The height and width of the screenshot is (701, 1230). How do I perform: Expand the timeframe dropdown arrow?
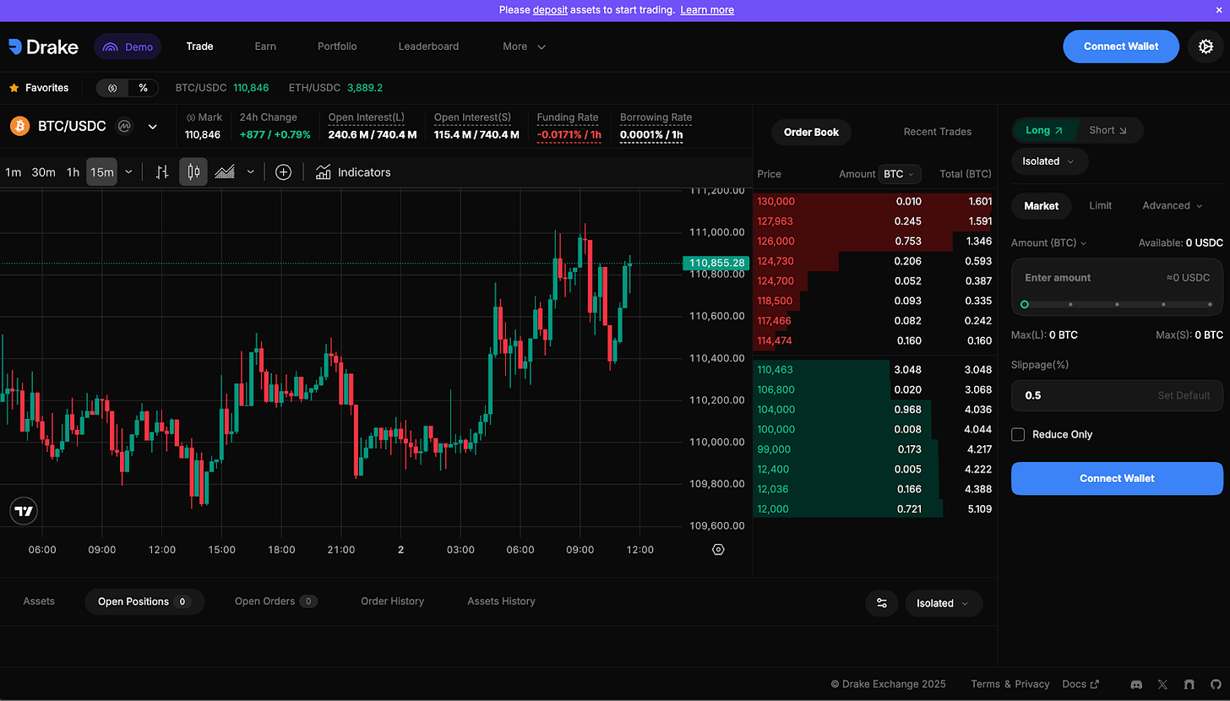point(128,172)
